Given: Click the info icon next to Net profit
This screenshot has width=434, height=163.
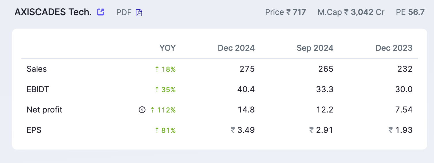Looking at the screenshot, I should point(142,110).
